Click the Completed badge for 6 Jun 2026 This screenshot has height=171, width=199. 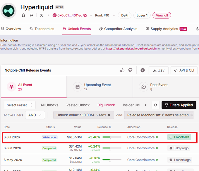[x=49, y=148]
